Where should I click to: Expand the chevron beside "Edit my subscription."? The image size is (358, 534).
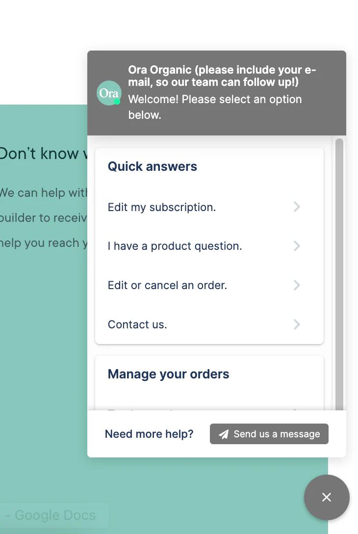(296, 207)
